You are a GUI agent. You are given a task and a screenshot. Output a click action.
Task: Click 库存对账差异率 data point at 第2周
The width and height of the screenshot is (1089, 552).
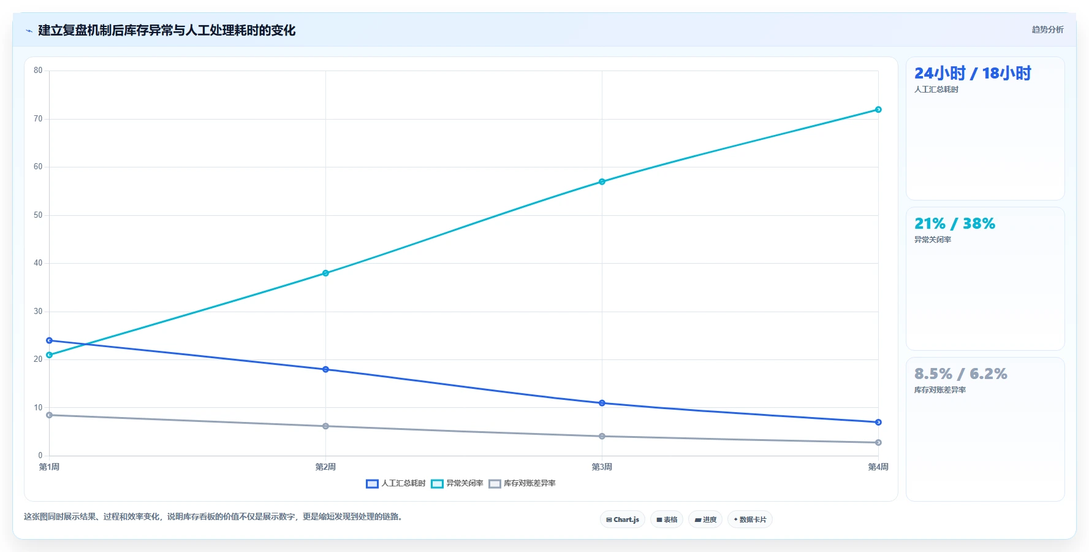coord(325,426)
